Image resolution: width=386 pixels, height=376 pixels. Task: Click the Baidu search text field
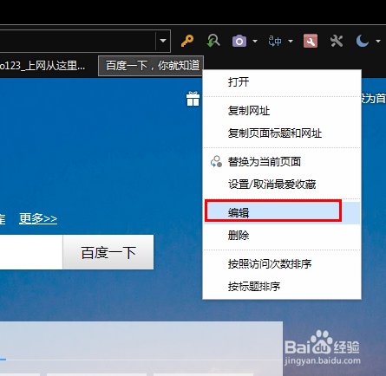click(31, 252)
